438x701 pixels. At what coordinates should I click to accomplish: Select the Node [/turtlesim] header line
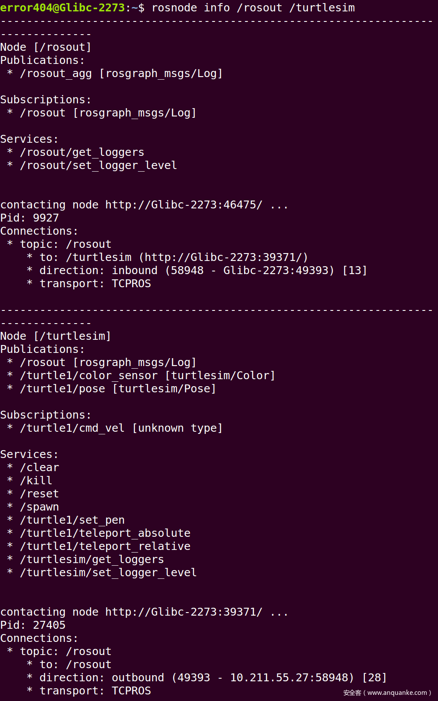[x=56, y=336]
